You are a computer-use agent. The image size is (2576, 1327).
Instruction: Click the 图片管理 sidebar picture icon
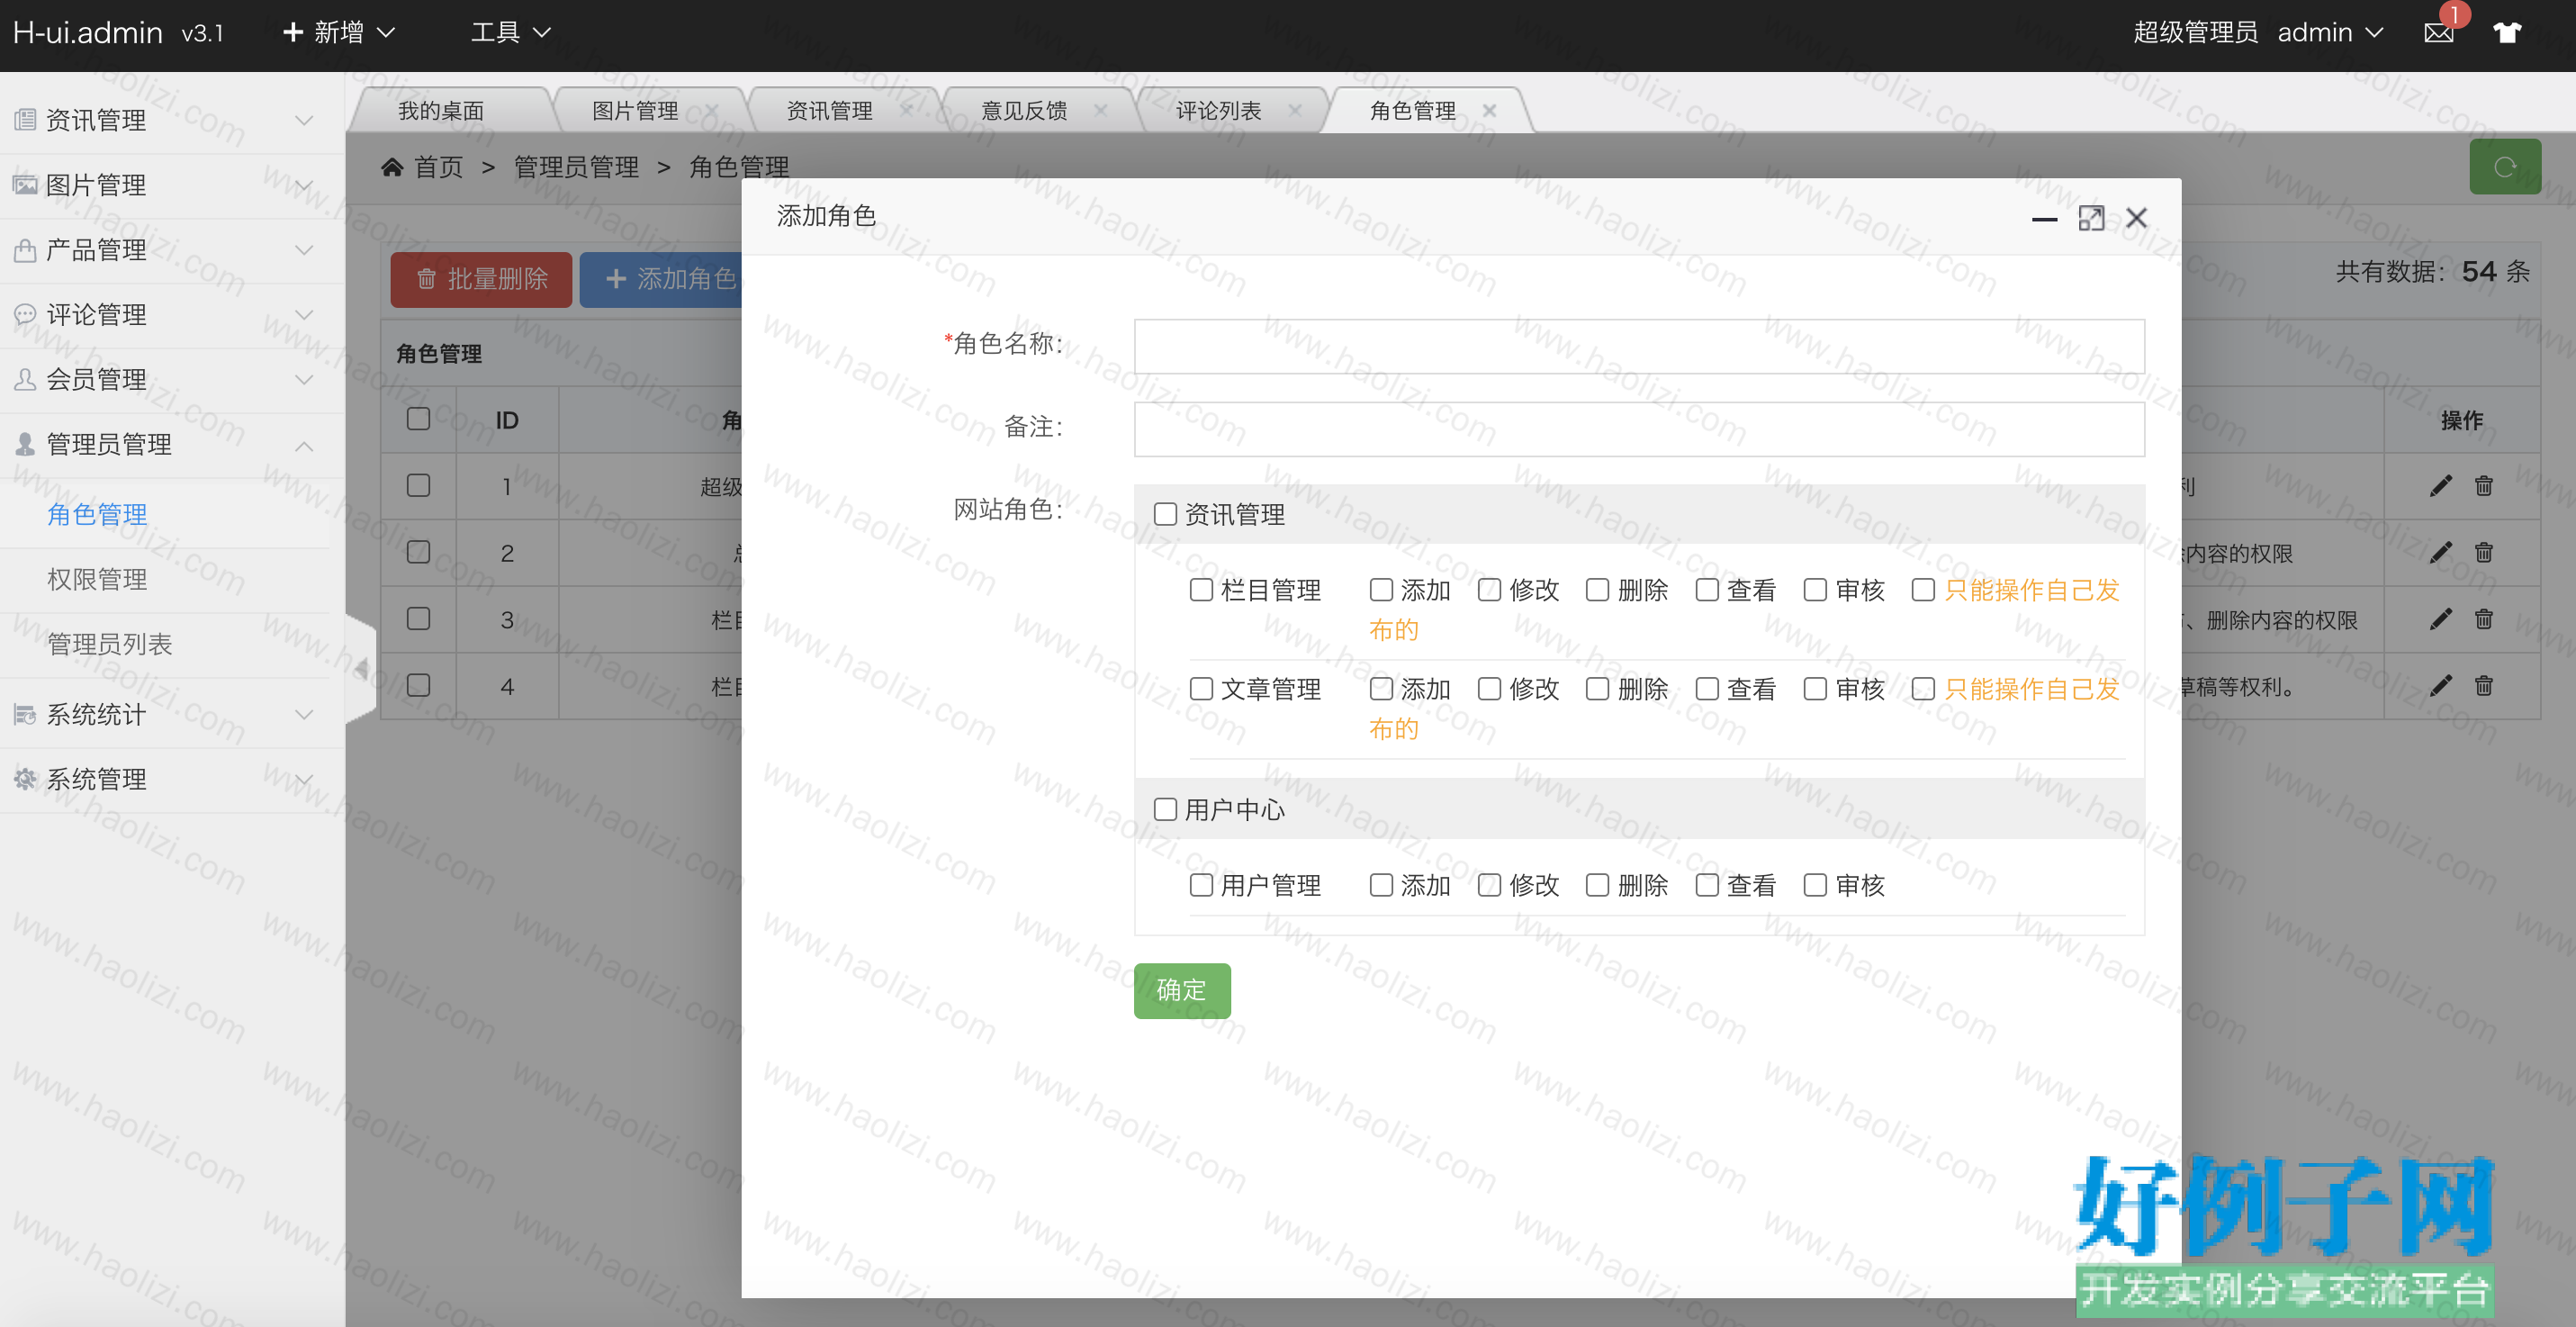25,185
